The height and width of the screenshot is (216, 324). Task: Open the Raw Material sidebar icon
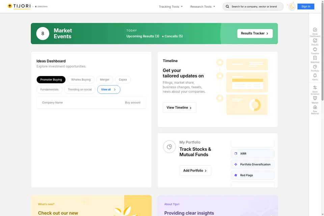pos(315,110)
